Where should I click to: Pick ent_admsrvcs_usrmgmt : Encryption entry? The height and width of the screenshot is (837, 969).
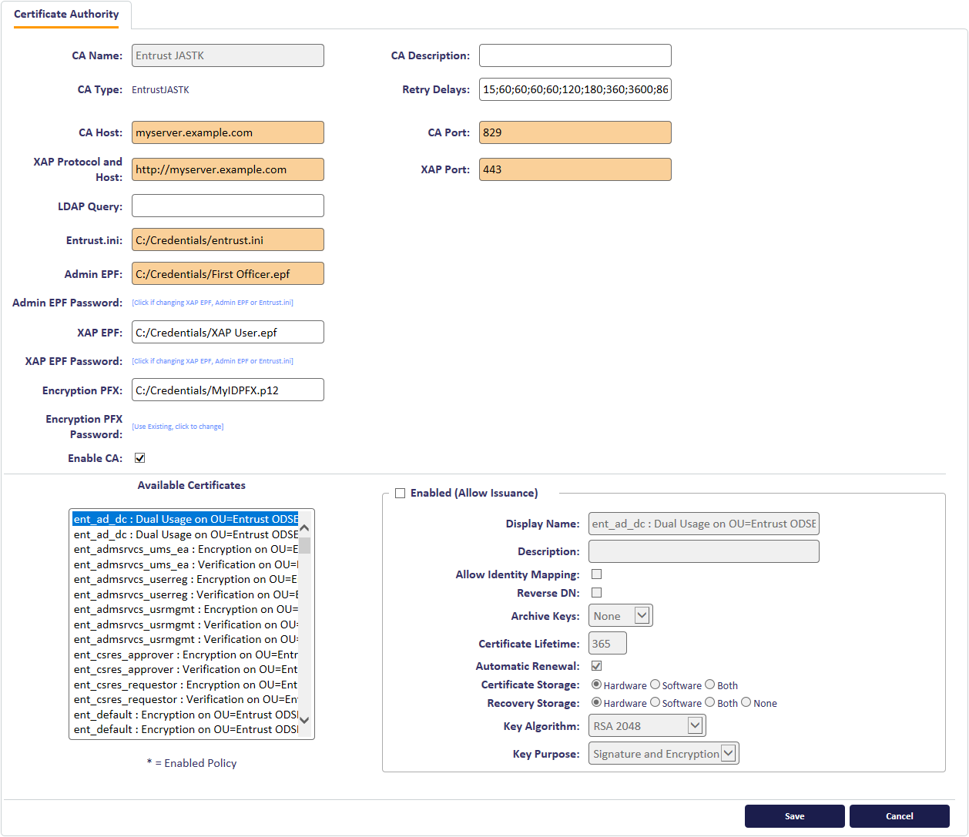coord(186,610)
